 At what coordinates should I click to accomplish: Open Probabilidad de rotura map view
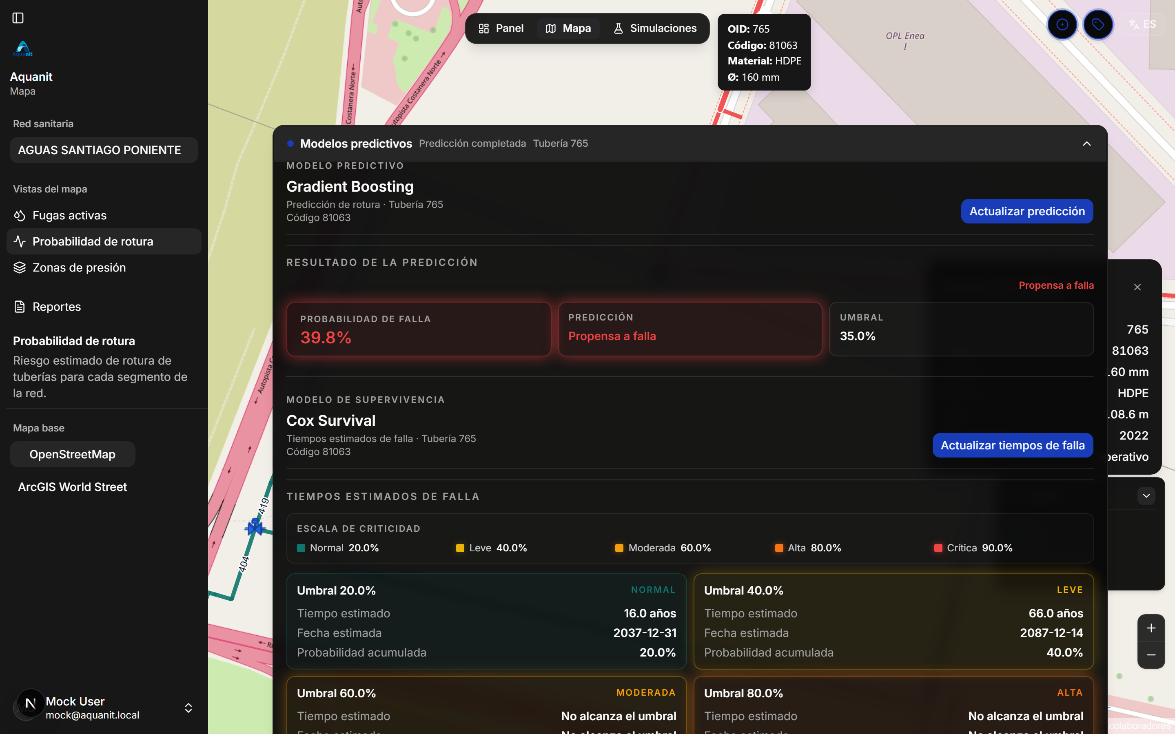104,241
